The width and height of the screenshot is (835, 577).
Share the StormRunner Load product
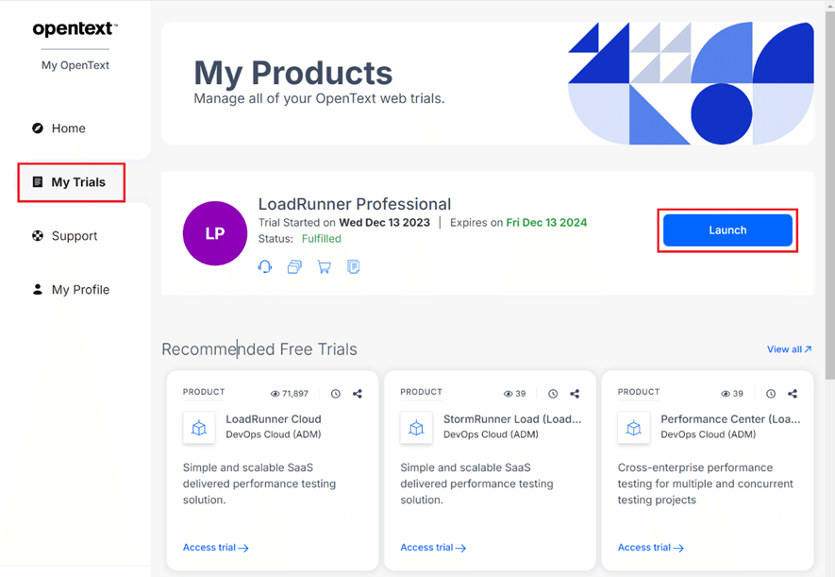click(575, 394)
